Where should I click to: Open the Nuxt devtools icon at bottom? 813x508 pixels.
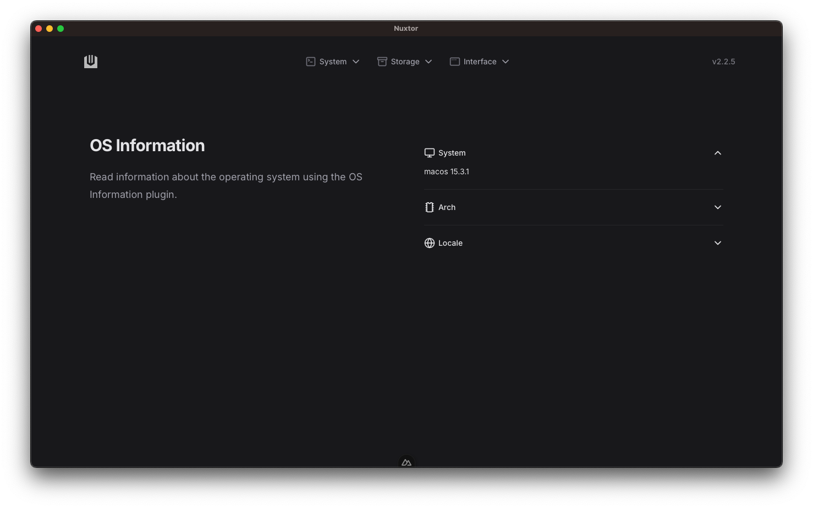pyautogui.click(x=406, y=462)
